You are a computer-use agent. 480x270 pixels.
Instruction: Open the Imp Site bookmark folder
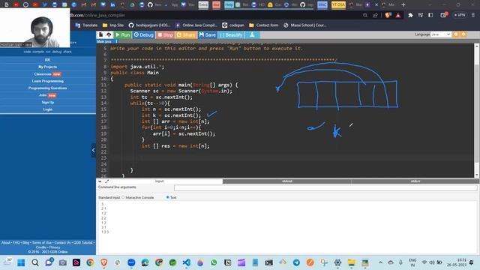[x=113, y=25]
